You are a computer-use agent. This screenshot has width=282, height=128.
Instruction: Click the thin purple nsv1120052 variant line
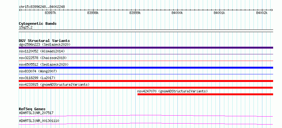146,54
